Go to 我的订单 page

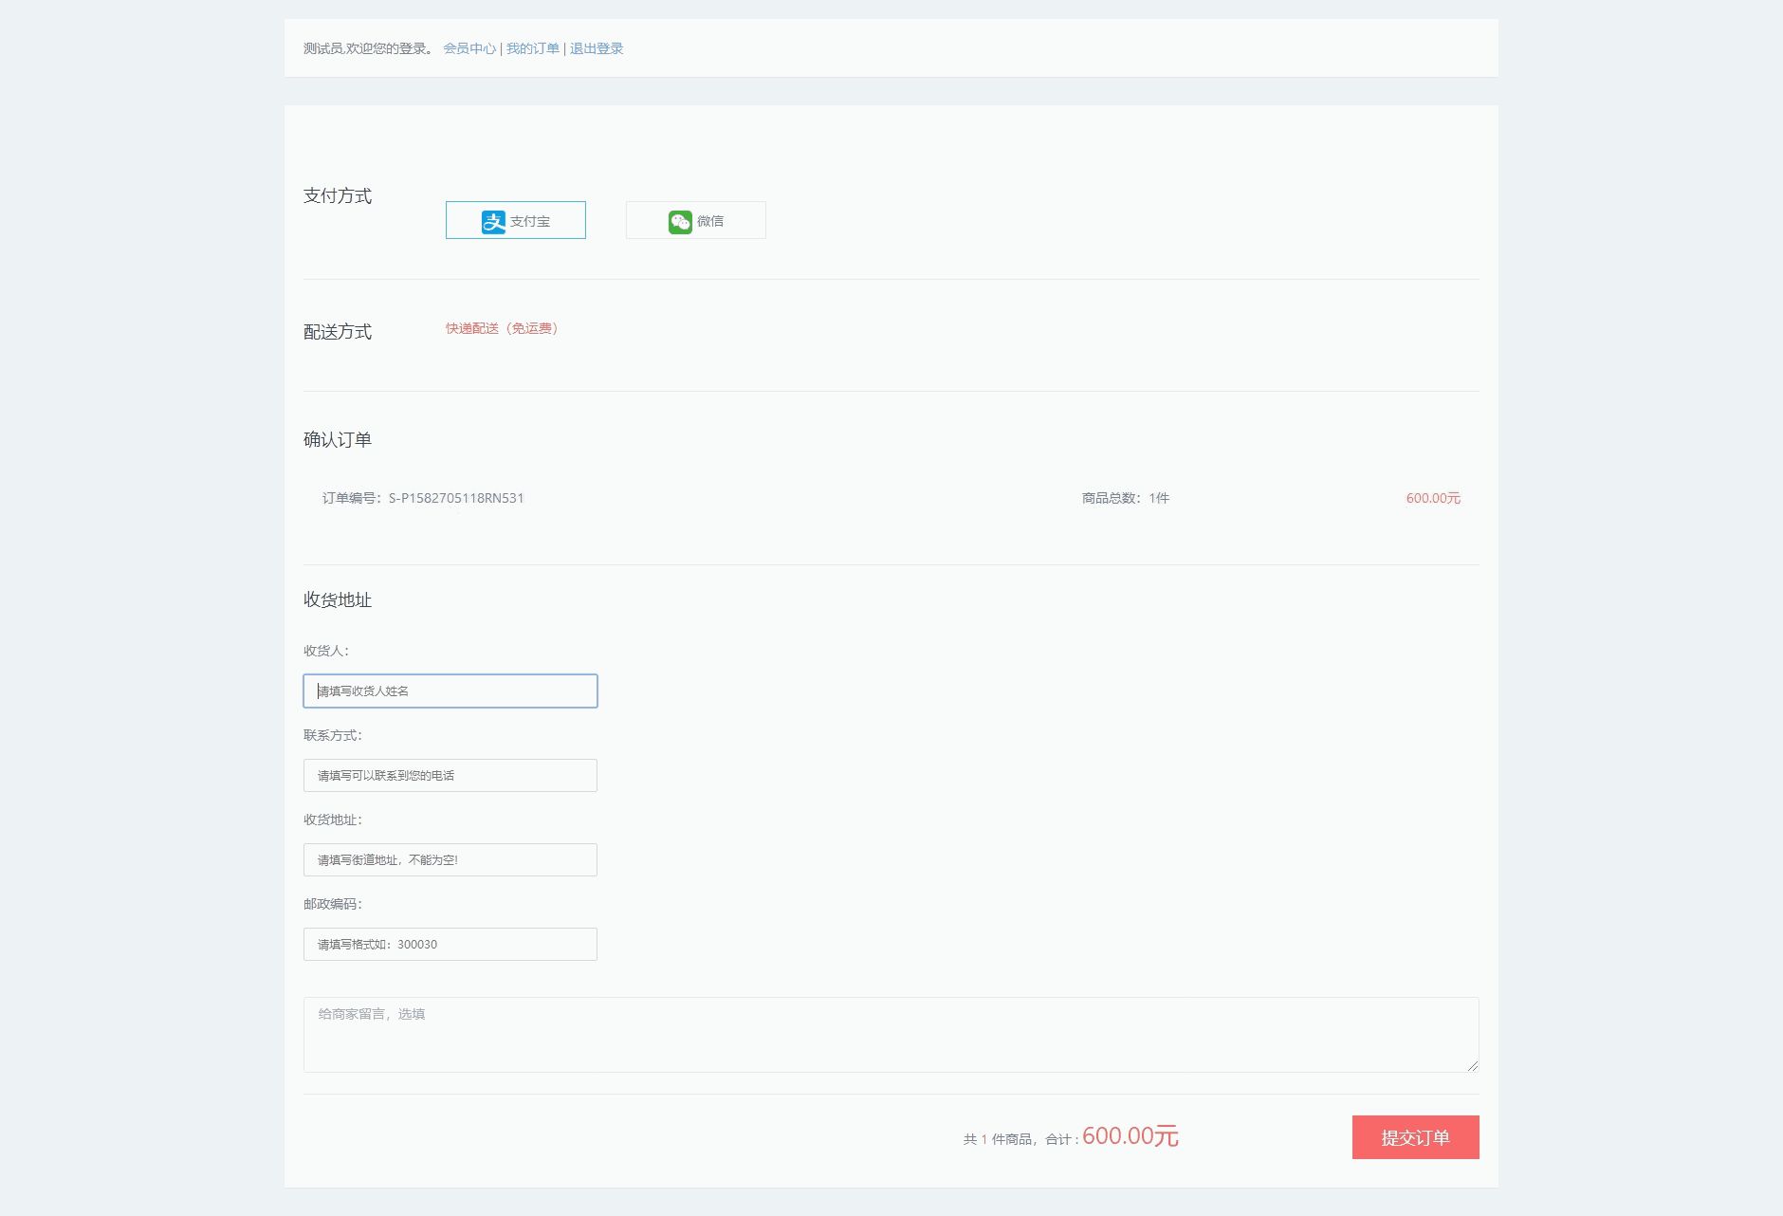532,48
